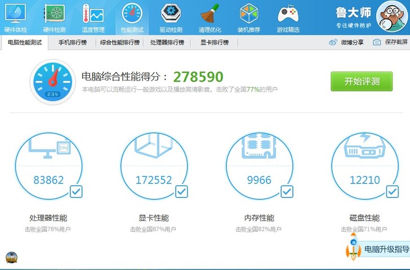
Task: Click the 击败全国82%用户 text
Action: pyautogui.click(x=259, y=229)
